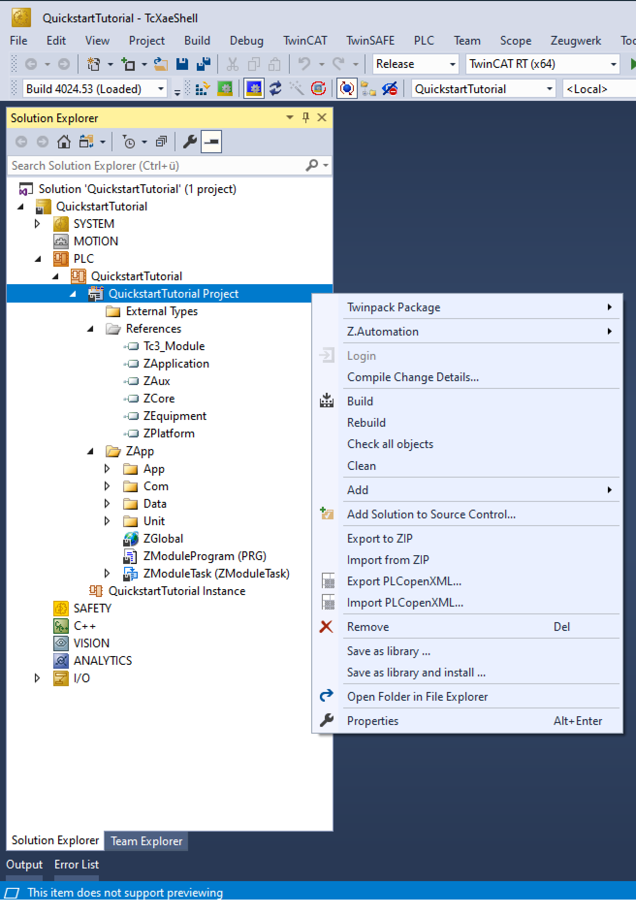
Task: Click the Open File toolbar icon
Action: coord(160,64)
